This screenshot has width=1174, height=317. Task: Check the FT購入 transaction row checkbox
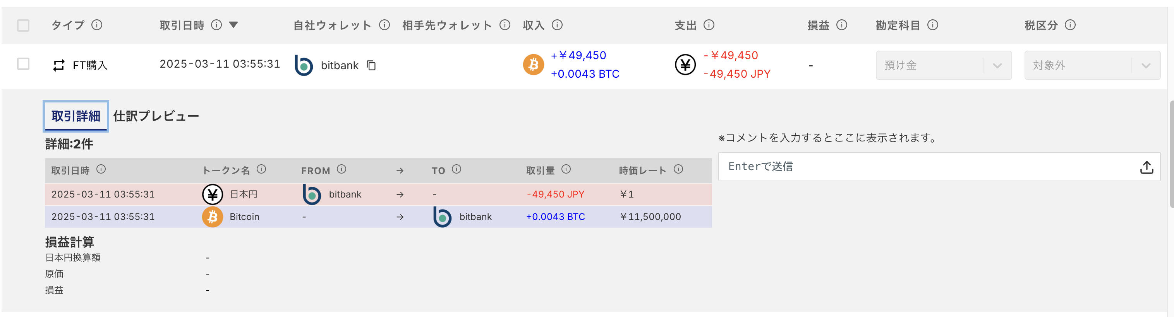click(23, 64)
